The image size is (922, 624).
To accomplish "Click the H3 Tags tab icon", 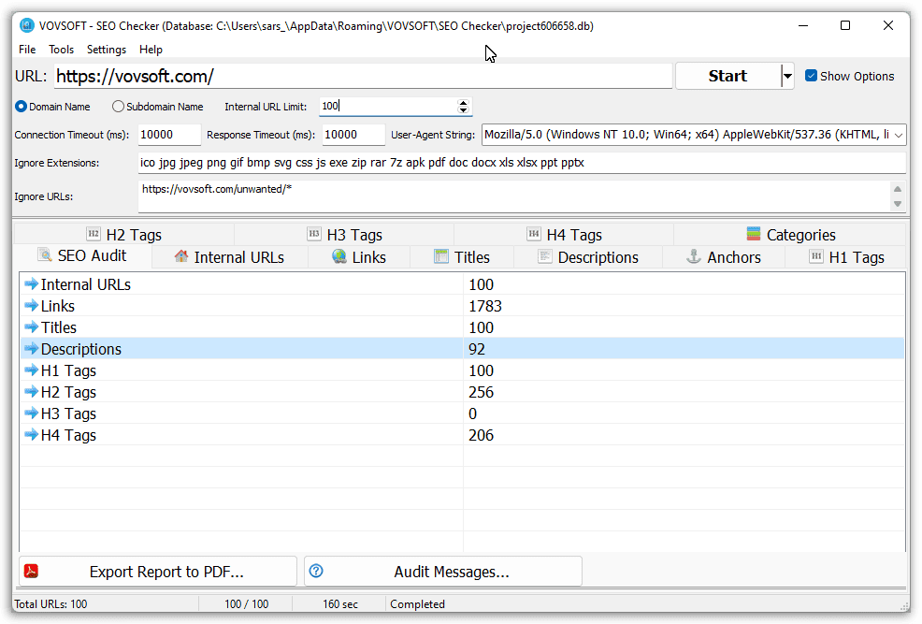I will coord(314,234).
